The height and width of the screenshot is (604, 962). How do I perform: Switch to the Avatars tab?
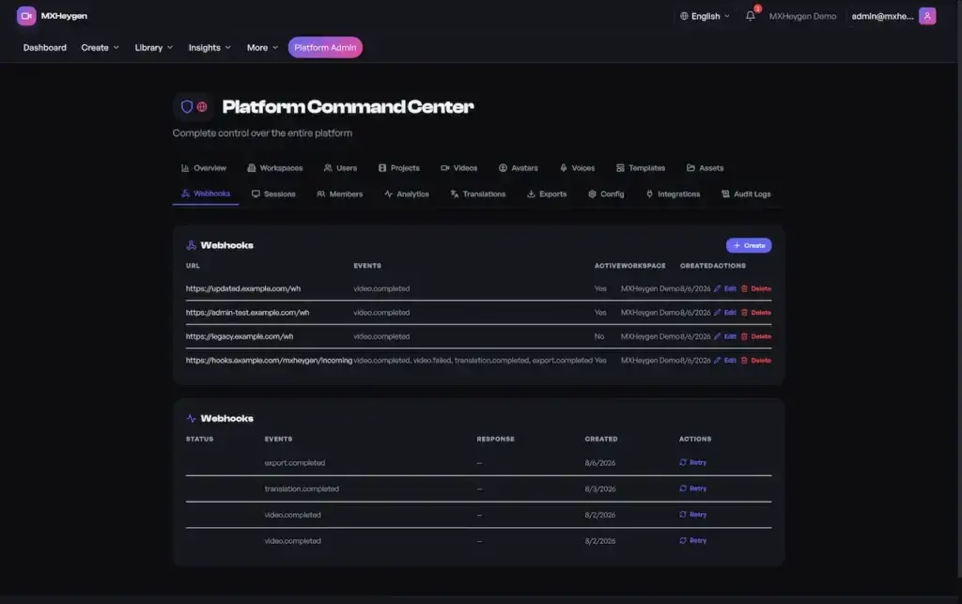click(519, 168)
